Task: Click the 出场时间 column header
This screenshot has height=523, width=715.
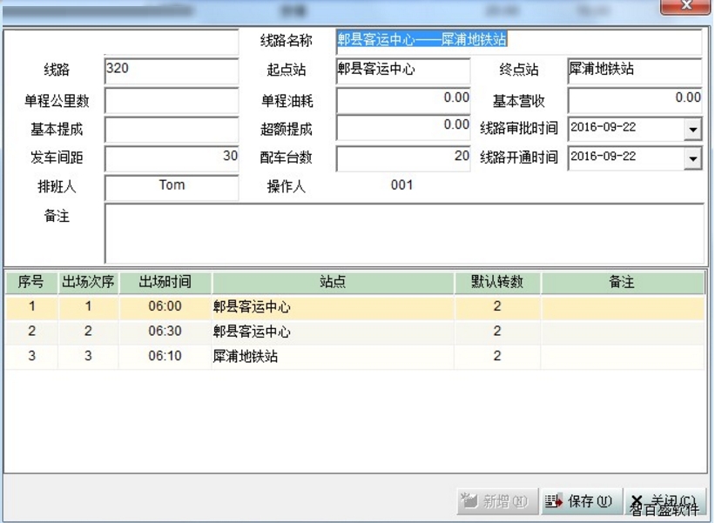Action: pos(165,283)
